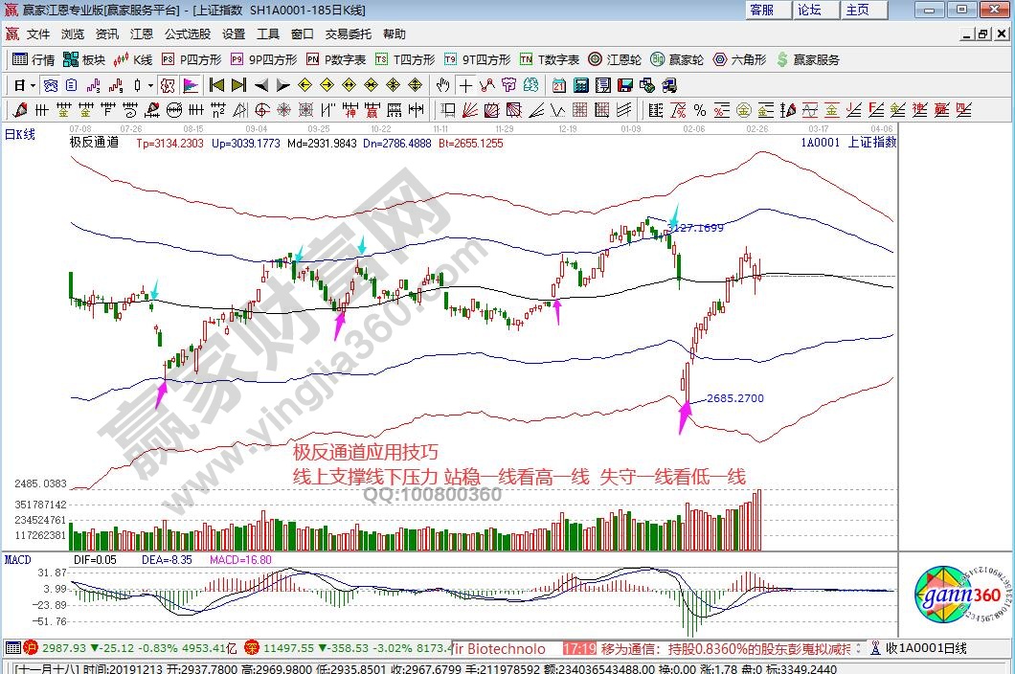
Task: Expand the candlestick style dropdown arrow
Action: (x=150, y=84)
